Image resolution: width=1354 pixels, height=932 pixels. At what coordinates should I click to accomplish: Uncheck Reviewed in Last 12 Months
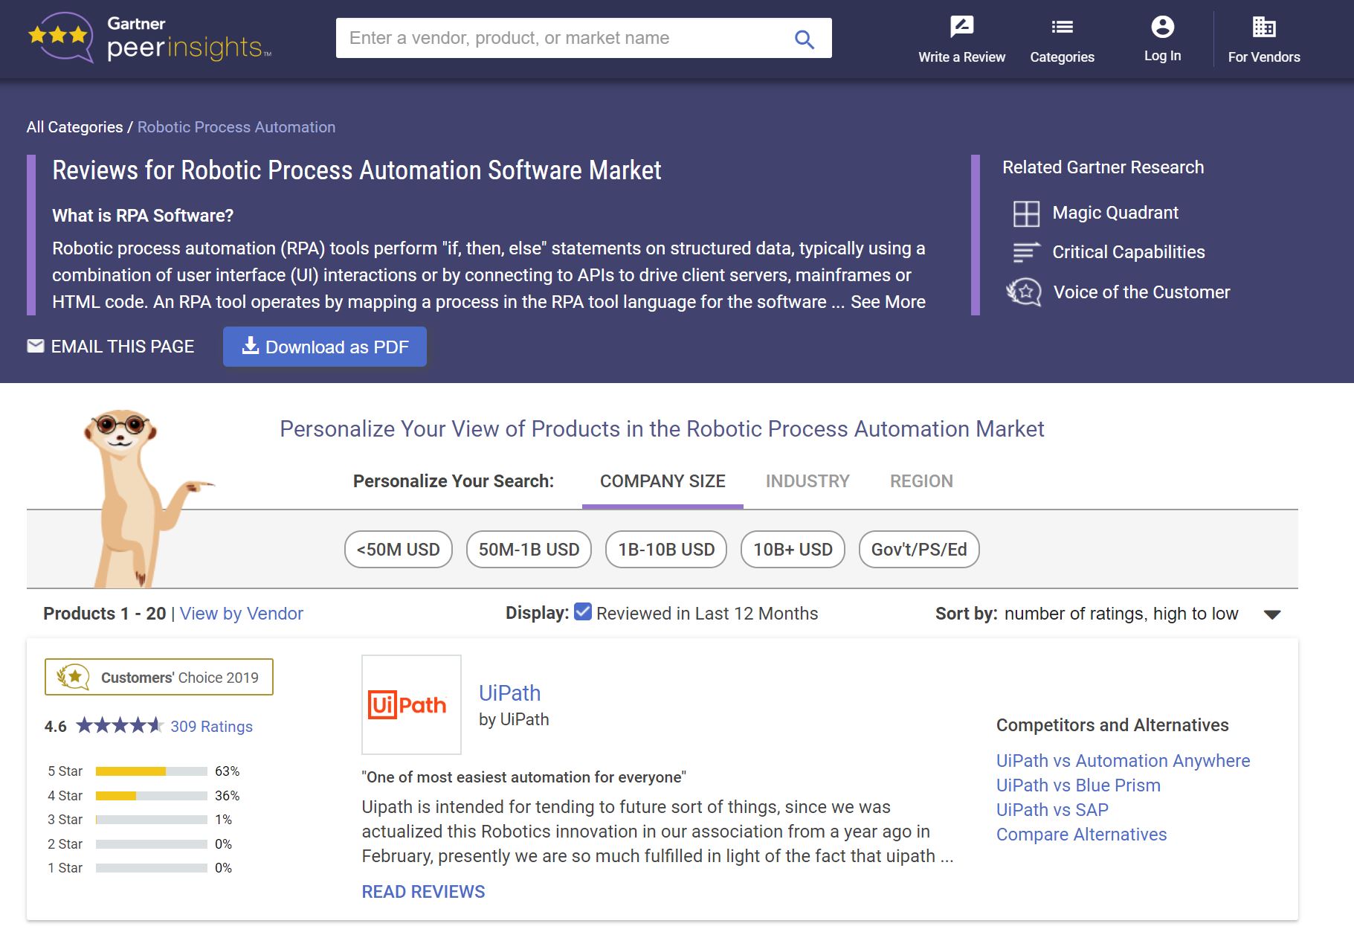coord(583,612)
